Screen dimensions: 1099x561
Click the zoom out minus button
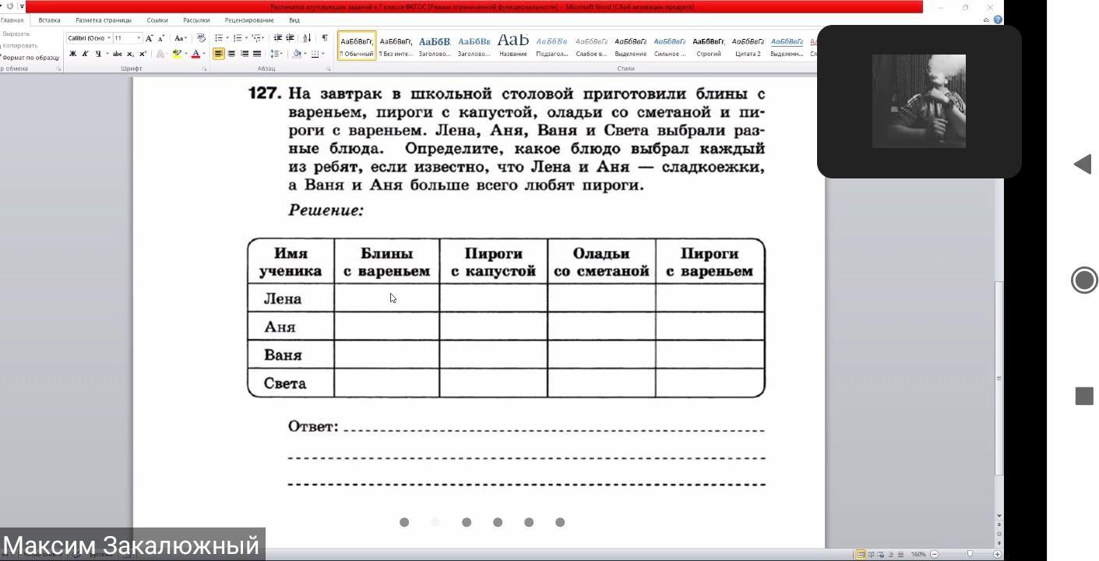coord(935,554)
